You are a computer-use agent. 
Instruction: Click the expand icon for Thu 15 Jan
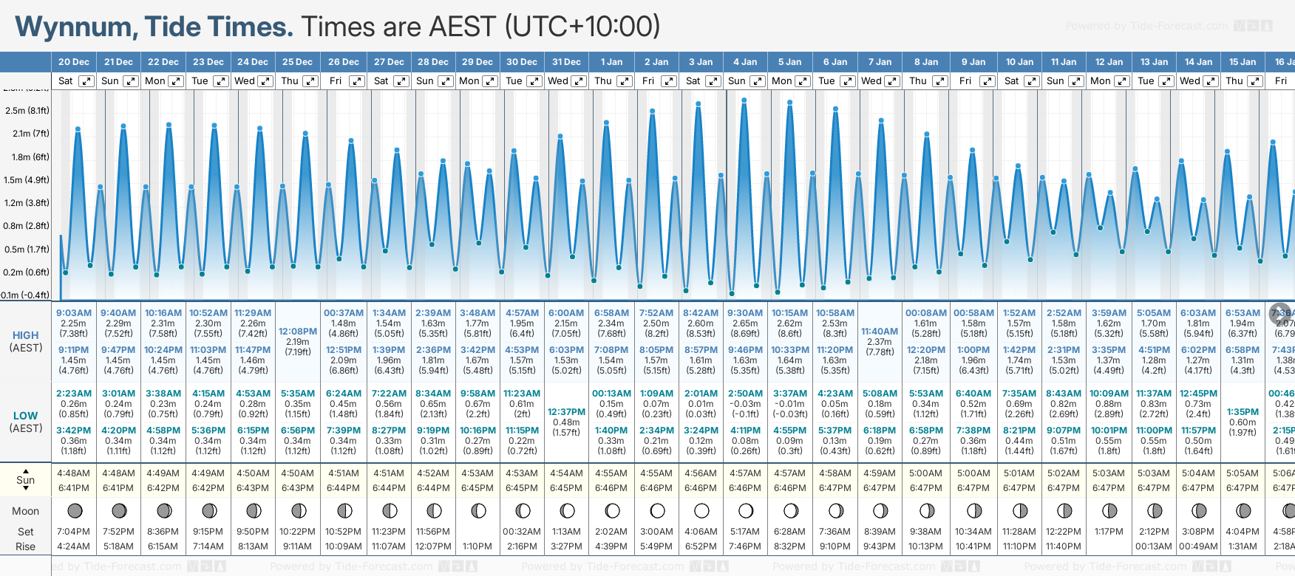click(1255, 81)
